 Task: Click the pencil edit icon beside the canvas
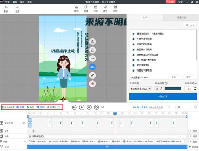click(92, 75)
